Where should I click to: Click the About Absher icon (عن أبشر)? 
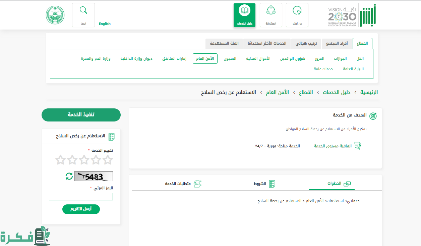click(x=297, y=15)
